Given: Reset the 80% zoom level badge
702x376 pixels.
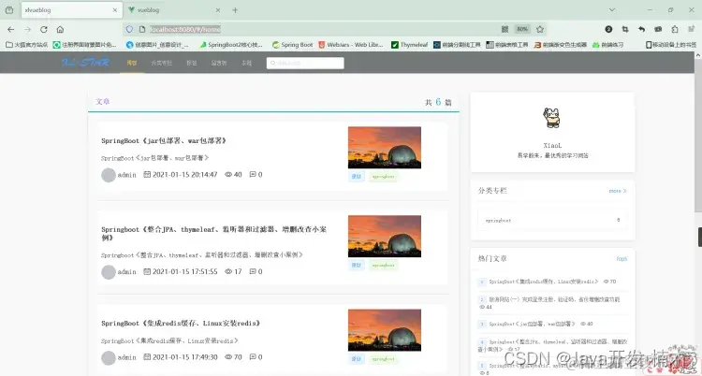Looking at the screenshot, I should 522,29.
